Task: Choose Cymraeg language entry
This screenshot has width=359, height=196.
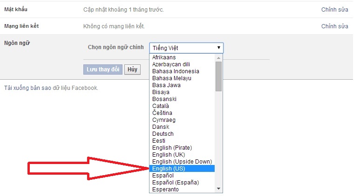Action: (182, 120)
